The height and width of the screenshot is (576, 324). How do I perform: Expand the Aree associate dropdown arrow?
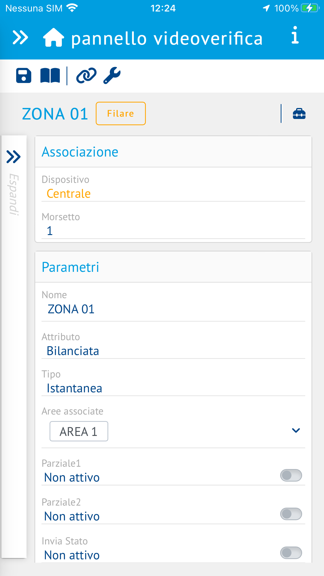point(296,430)
